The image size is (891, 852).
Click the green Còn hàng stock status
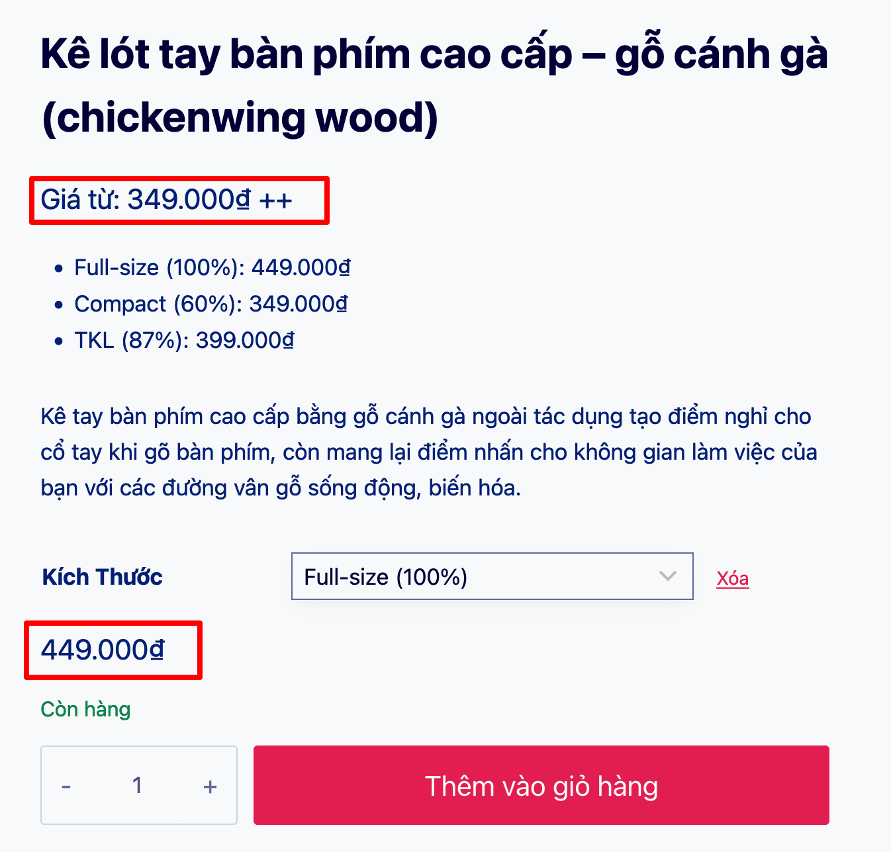click(x=85, y=709)
